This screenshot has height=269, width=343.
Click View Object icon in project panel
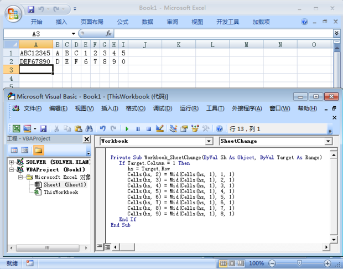click(x=24, y=150)
